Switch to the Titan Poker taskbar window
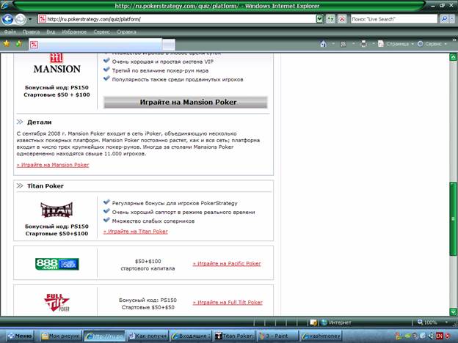Screen dimensions: 458x343 (234, 336)
